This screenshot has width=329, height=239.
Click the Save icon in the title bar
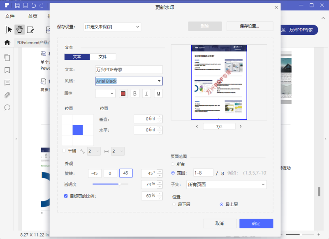tap(17, 5)
